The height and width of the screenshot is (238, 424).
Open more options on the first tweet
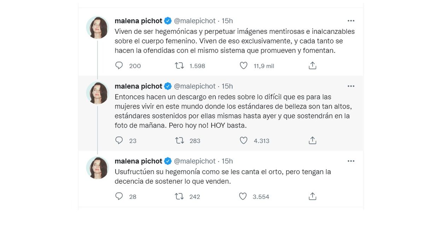pyautogui.click(x=351, y=21)
